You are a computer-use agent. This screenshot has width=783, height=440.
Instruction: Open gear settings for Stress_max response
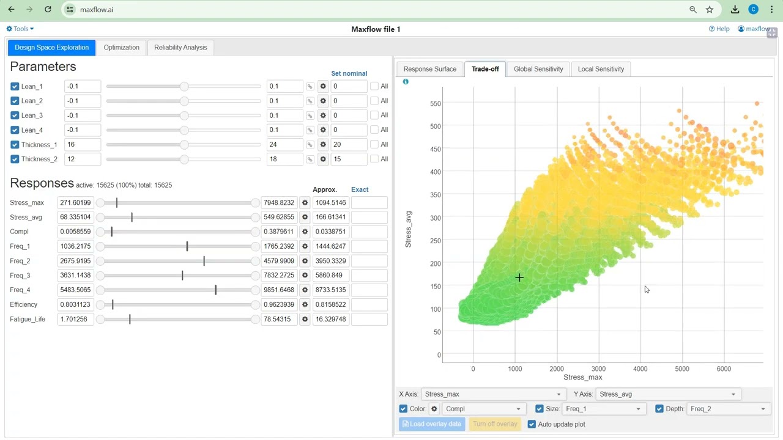tap(305, 202)
